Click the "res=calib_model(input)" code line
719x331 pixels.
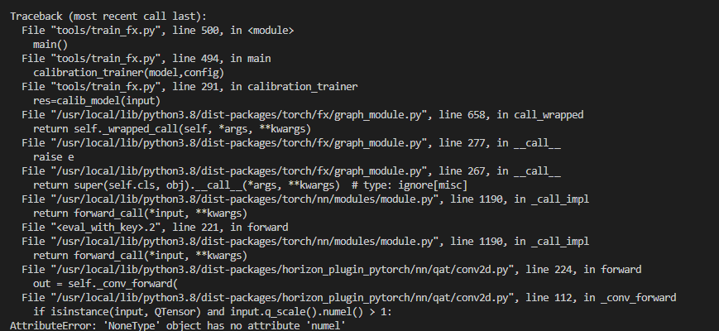coord(97,100)
